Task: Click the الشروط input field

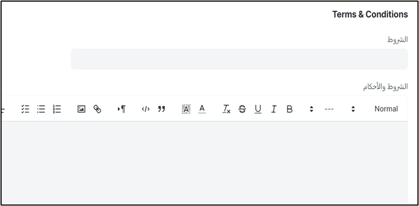Action: point(239,59)
